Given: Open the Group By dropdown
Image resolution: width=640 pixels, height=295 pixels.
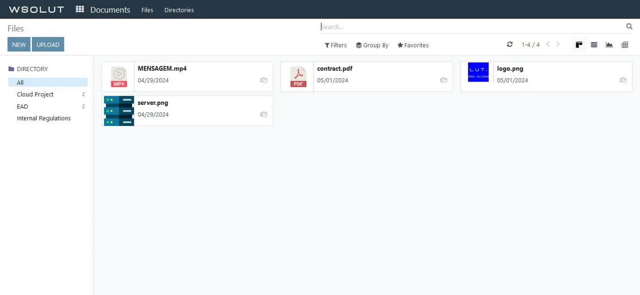Looking at the screenshot, I should click(x=372, y=45).
